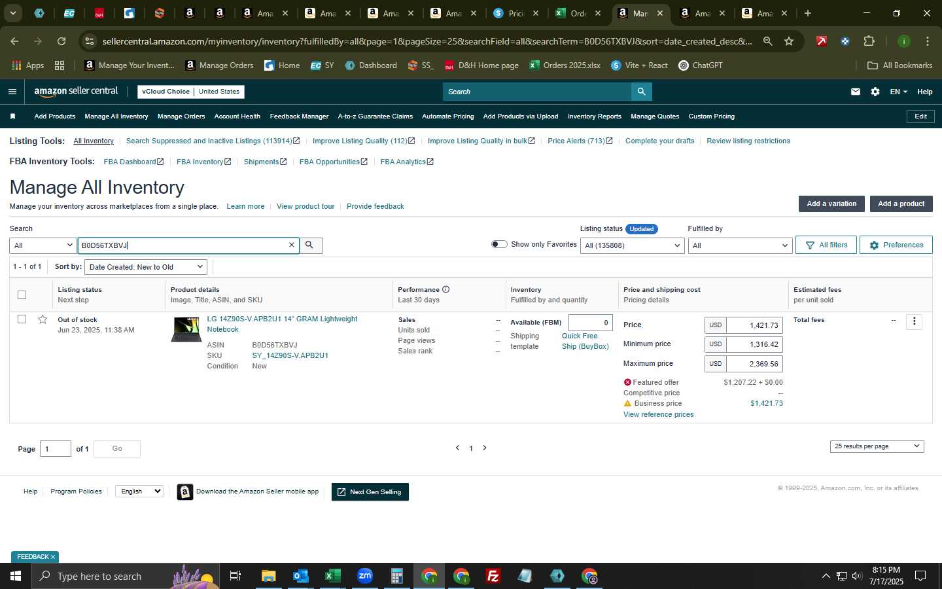Click Next Gen Selling button
This screenshot has width=942, height=589.
[370, 492]
